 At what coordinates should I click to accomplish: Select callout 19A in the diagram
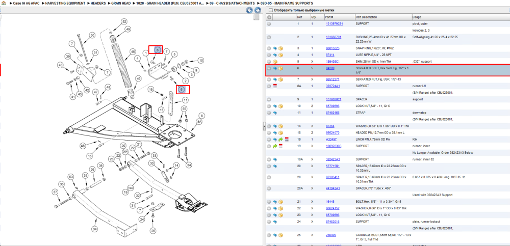[130, 188]
